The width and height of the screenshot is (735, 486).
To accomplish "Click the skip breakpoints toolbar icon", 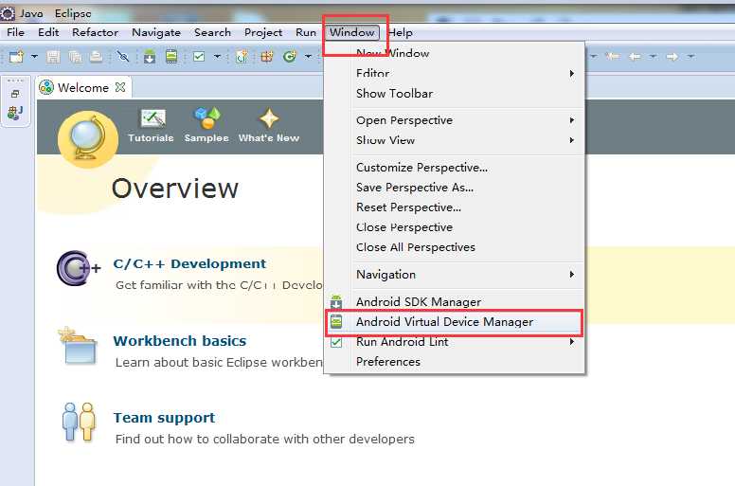I will coord(123,57).
